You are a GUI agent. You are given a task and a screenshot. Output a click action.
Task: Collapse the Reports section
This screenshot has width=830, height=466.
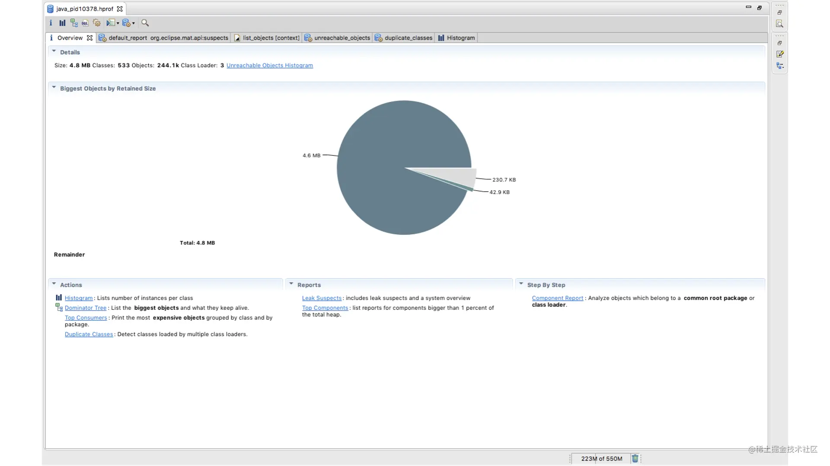[291, 284]
